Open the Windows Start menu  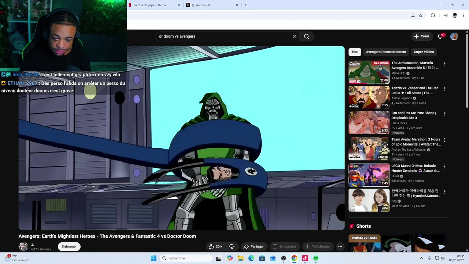point(154,258)
